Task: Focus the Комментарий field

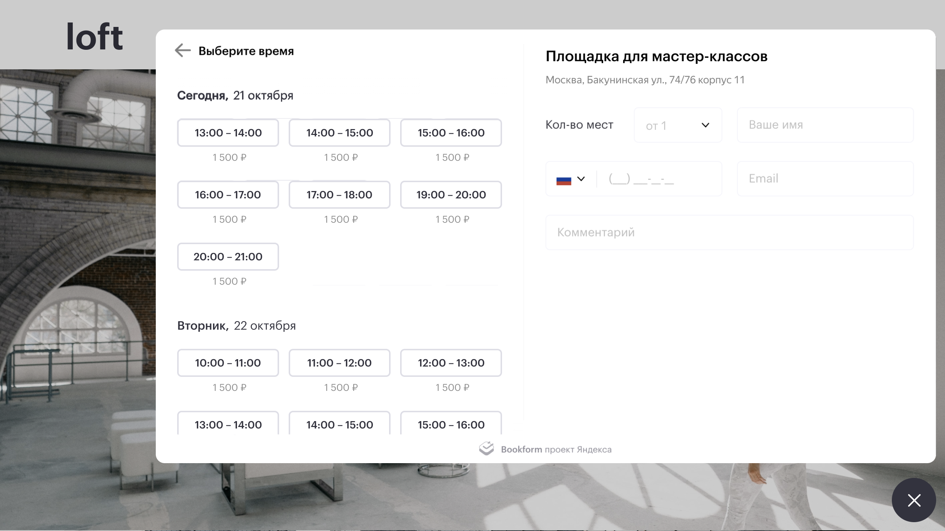Action: coord(729,233)
